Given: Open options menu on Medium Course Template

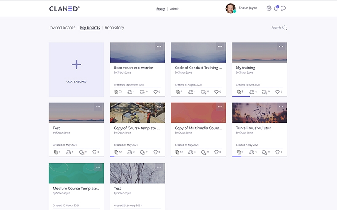Looking at the screenshot, I should pyautogui.click(x=98, y=167).
